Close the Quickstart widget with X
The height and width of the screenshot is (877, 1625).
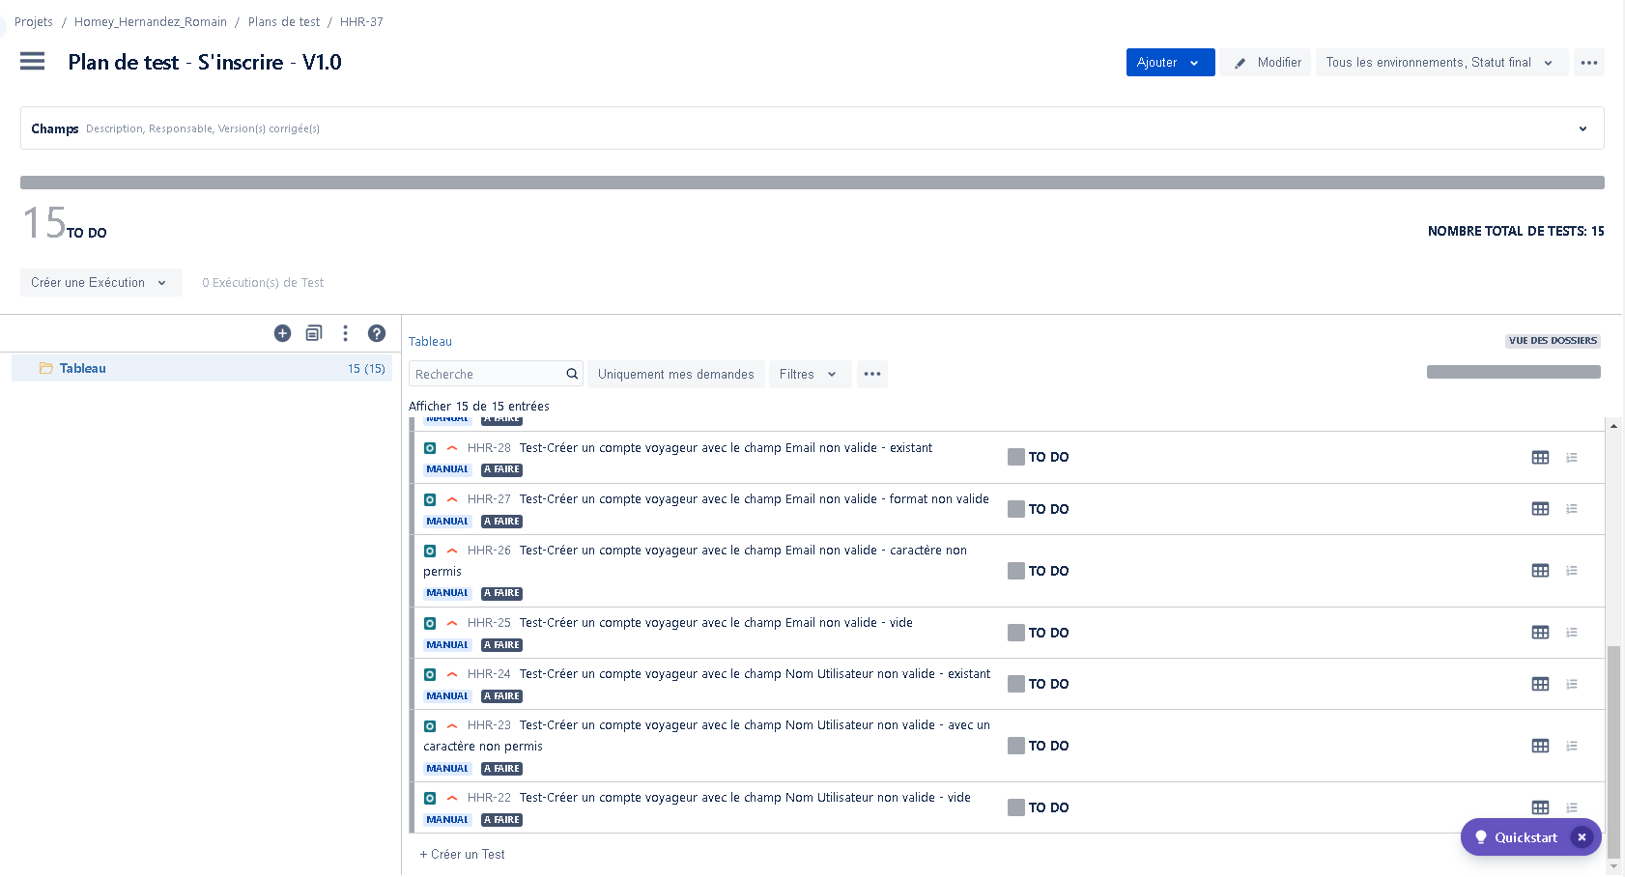1582,837
